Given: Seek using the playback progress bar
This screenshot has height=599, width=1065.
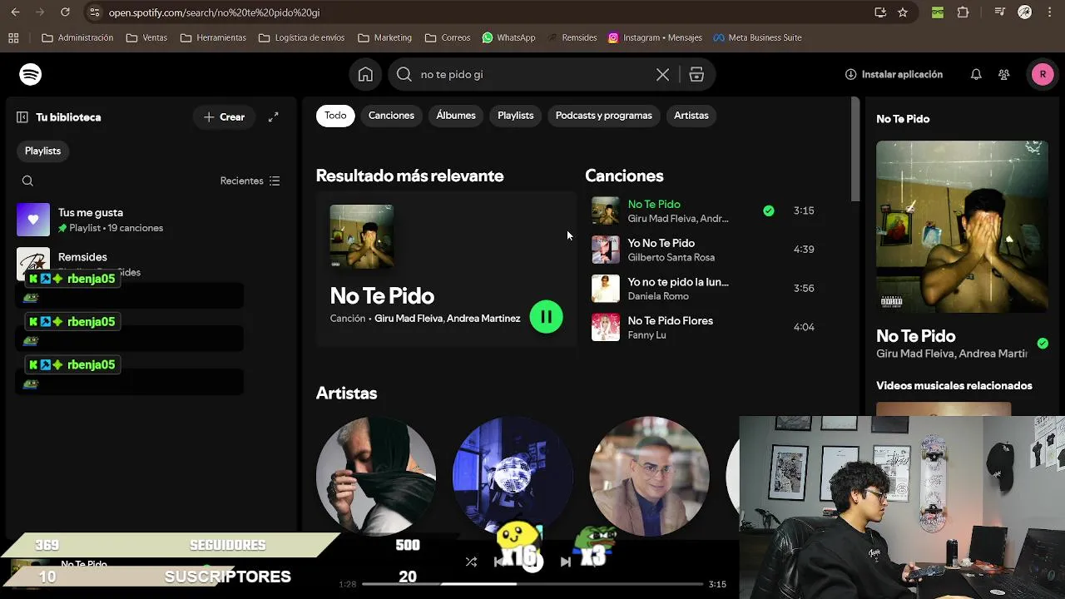Looking at the screenshot, I should coord(532,584).
